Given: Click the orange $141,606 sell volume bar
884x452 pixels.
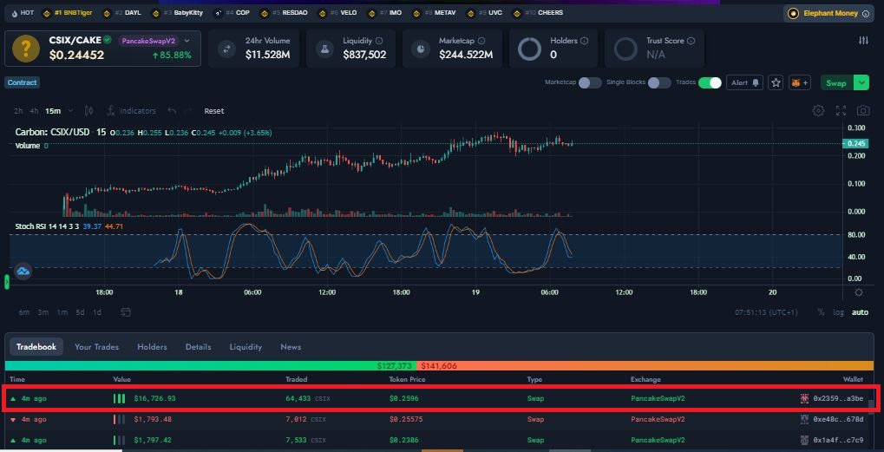Looking at the screenshot, I should 645,366.
